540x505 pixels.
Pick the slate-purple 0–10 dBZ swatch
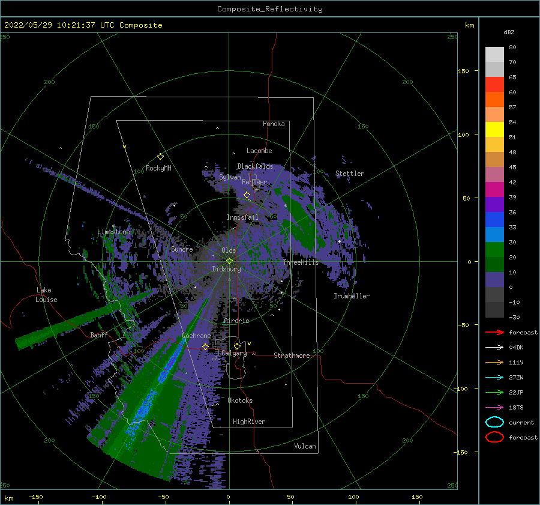click(494, 280)
